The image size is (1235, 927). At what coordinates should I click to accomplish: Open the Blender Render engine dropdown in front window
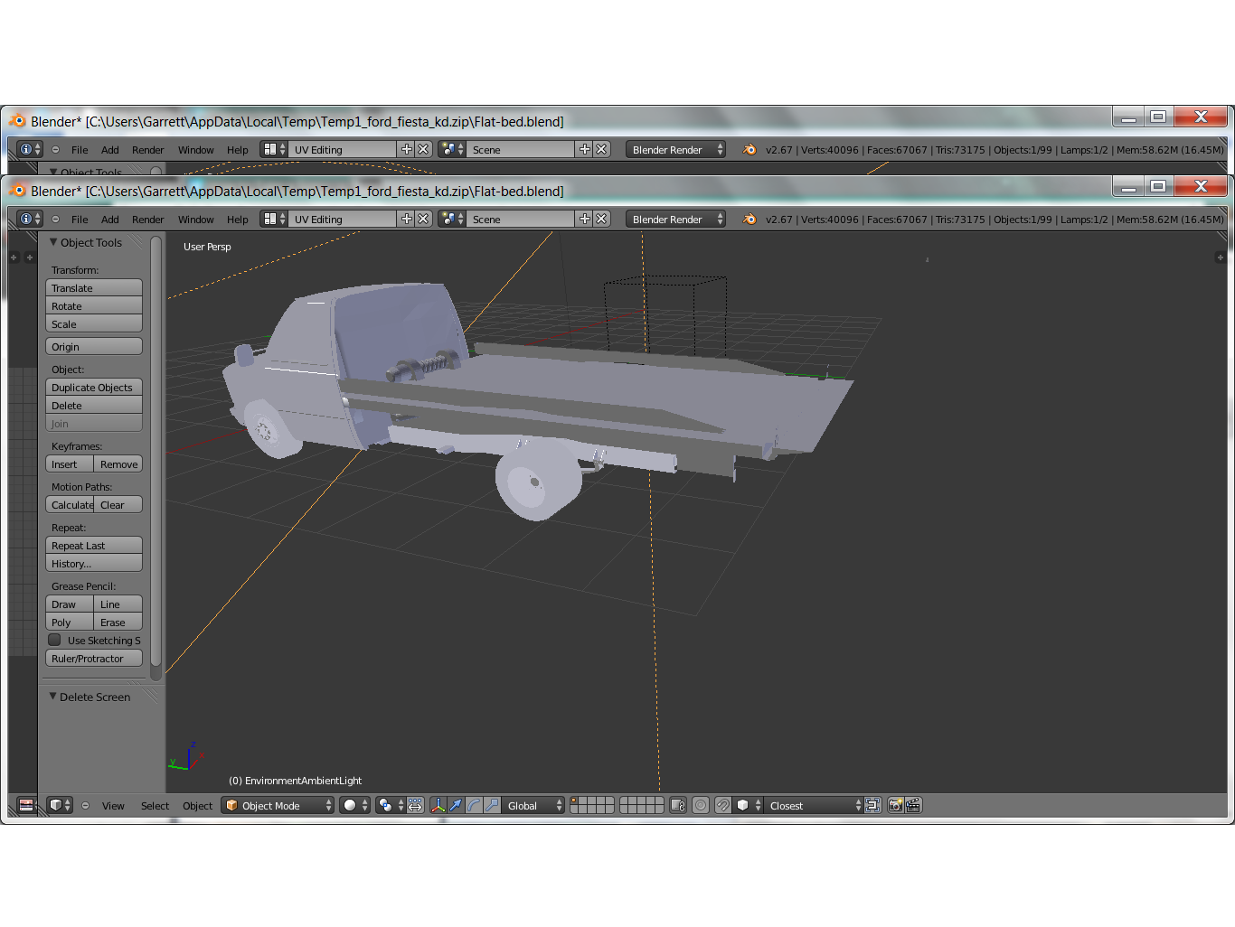pos(675,219)
